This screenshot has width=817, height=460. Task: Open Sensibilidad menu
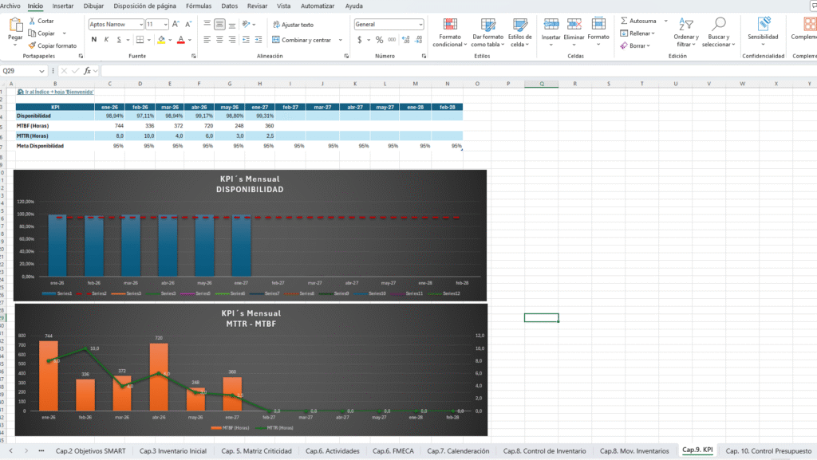(763, 31)
